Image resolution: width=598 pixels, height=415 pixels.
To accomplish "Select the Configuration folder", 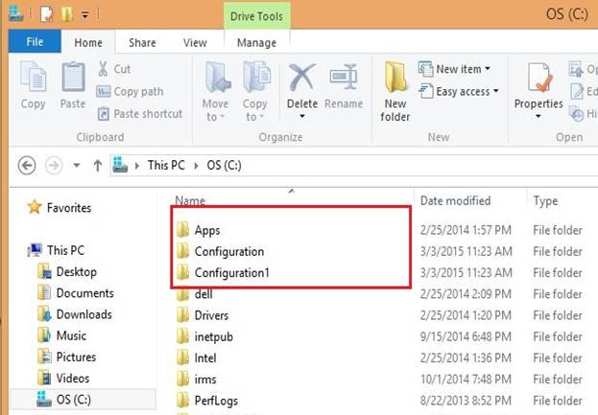I will tap(229, 252).
